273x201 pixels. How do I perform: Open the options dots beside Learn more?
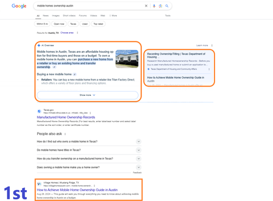coord(212,45)
